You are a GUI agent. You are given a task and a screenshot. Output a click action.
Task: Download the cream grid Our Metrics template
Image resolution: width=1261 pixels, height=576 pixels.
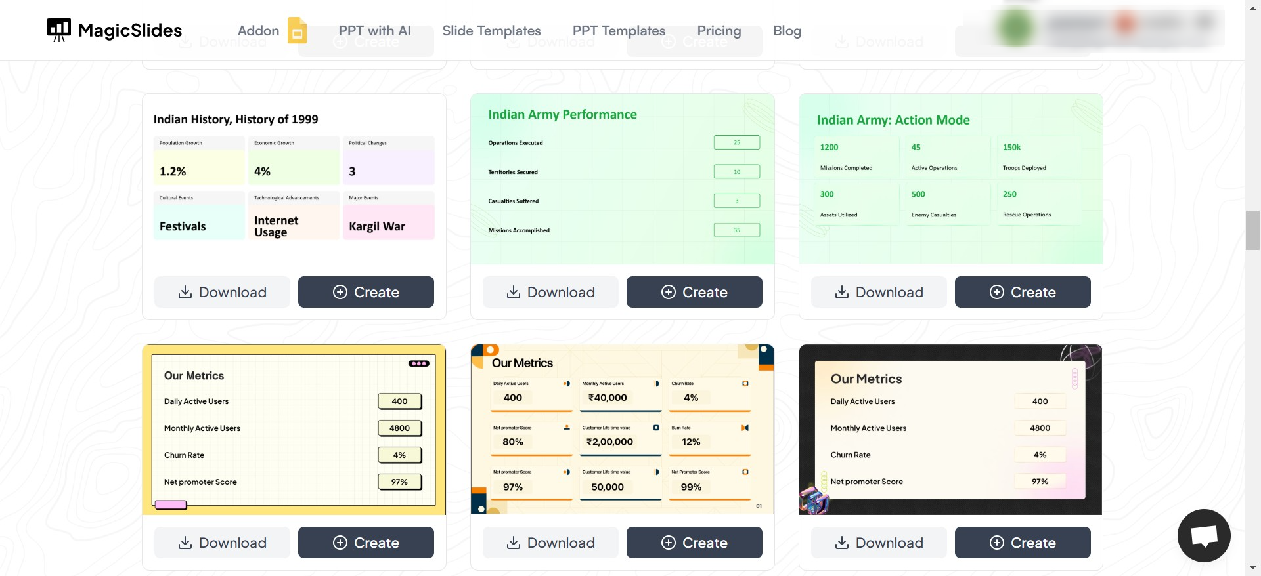pyautogui.click(x=550, y=543)
